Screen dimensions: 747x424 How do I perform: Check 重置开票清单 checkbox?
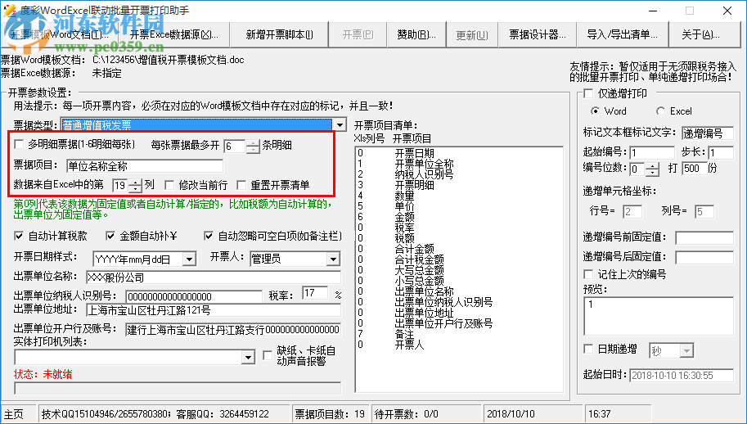[x=241, y=185]
